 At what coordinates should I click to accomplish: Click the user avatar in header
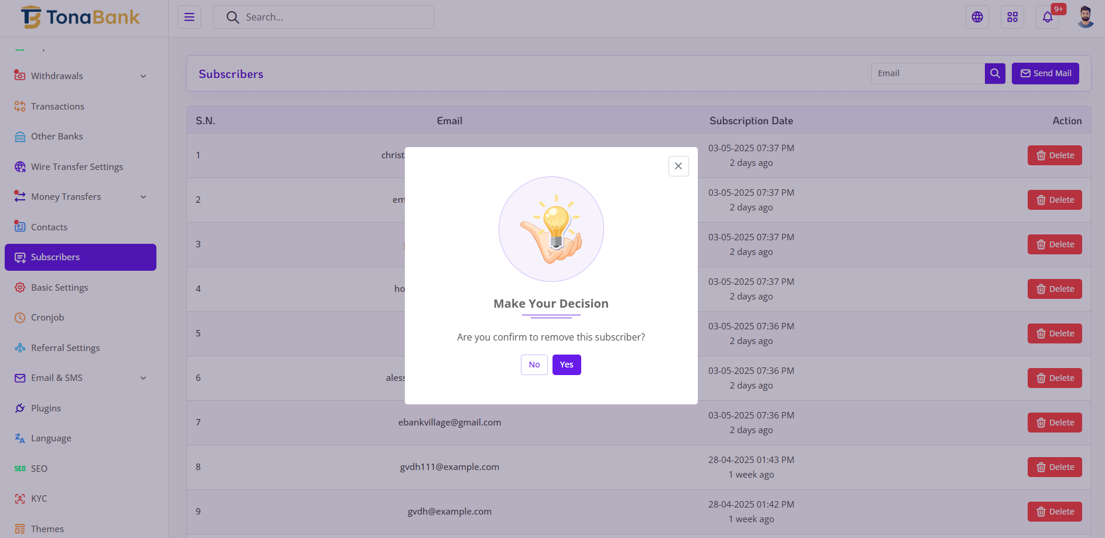pyautogui.click(x=1085, y=17)
